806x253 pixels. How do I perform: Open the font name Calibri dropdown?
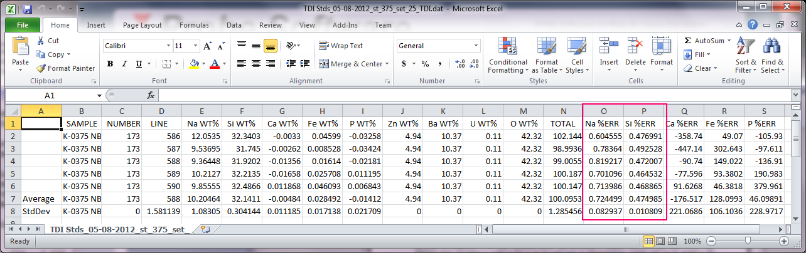point(168,46)
